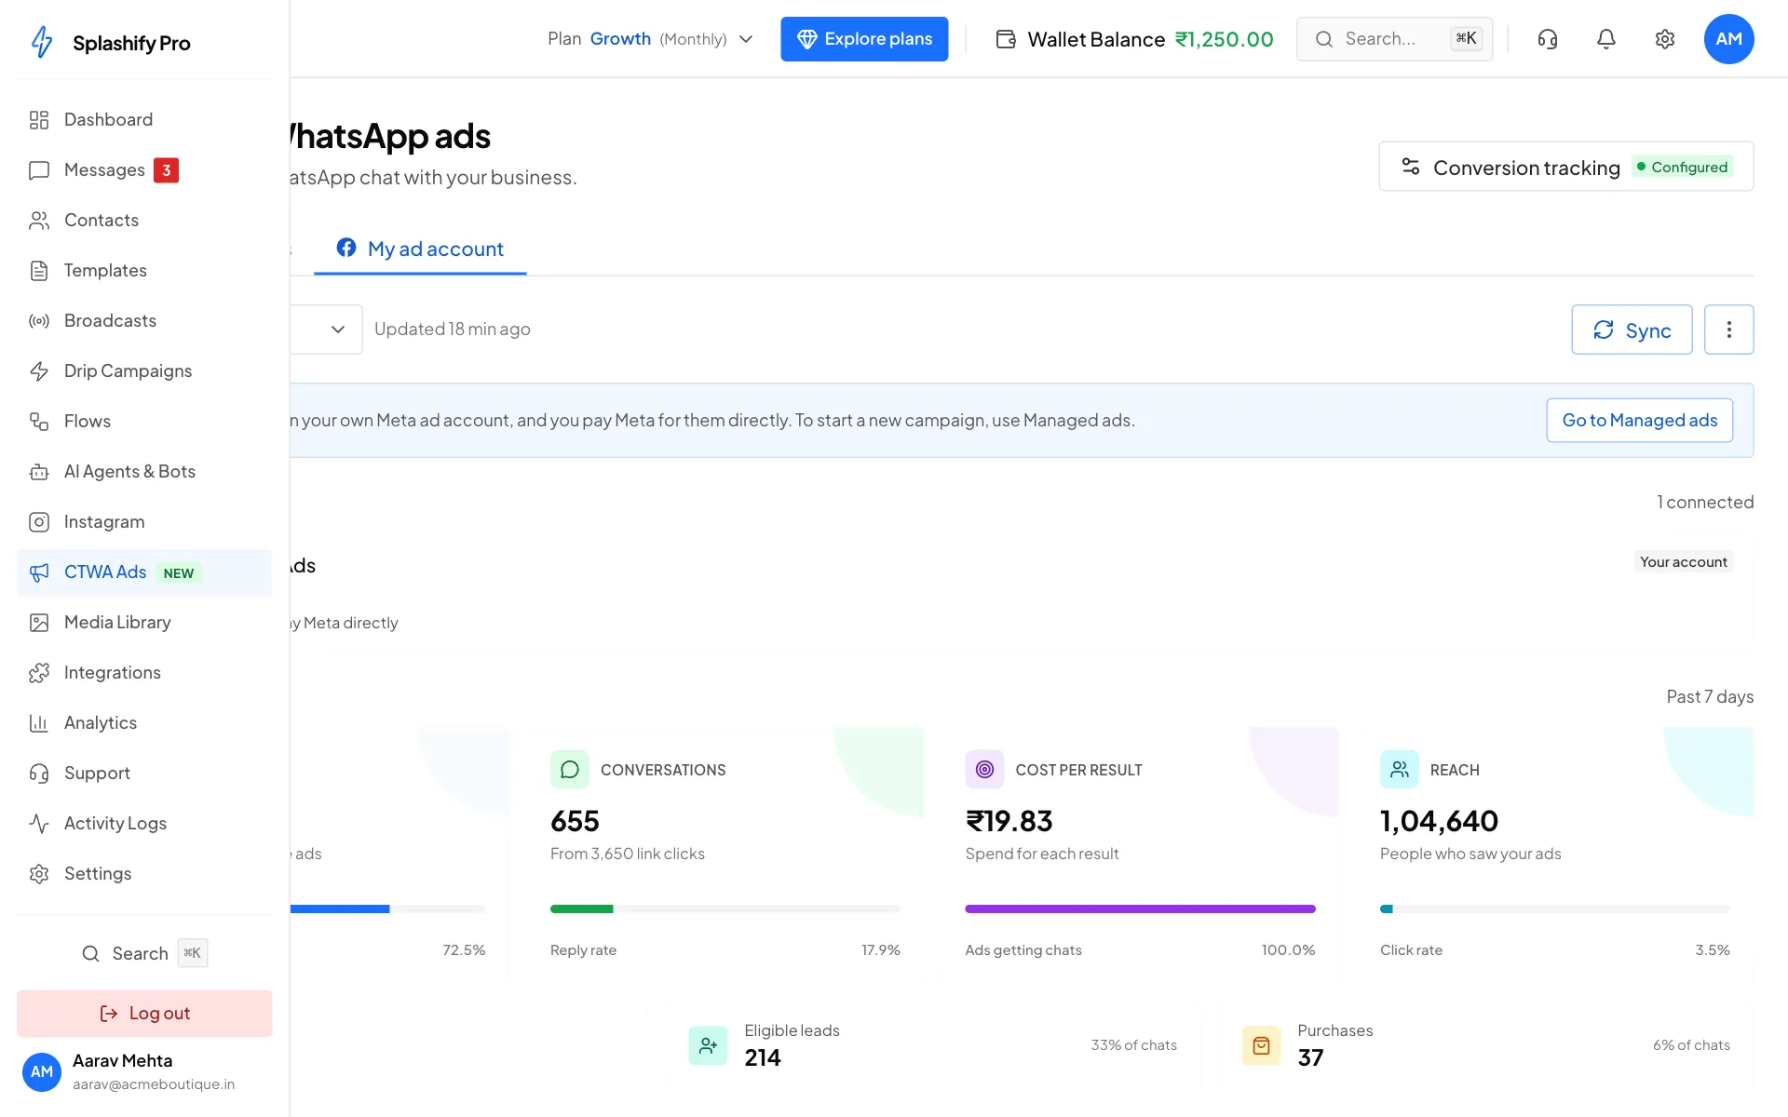
Task: Click the AI Agents & Bots icon
Action: [39, 472]
